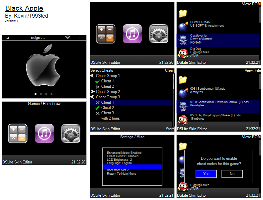Select the bomb icon beside 0061 Bomberman (U).nds
This screenshot has width=263, height=200.
coord(183,93)
